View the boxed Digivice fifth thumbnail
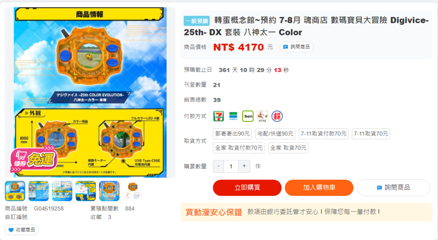 pos(109,191)
